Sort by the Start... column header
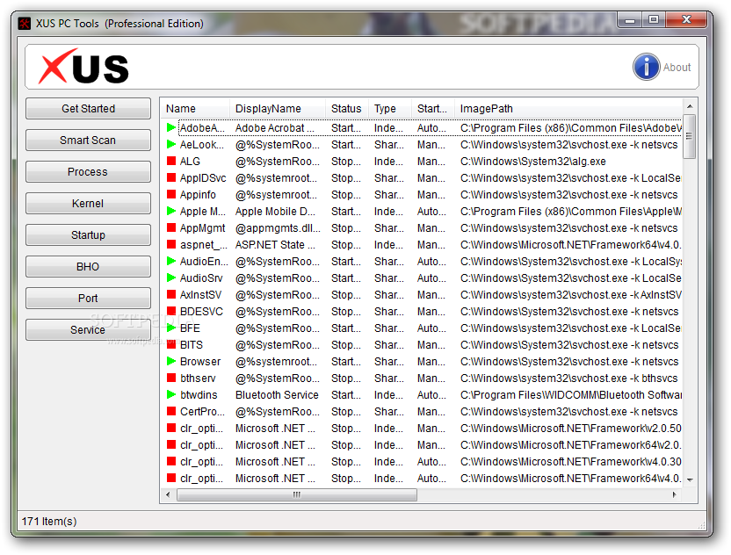 [x=432, y=109]
